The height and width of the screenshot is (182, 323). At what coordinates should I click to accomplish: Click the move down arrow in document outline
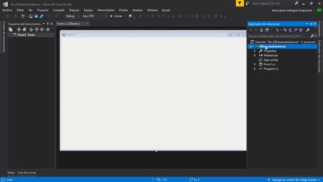pyautogui.click(x=31, y=29)
